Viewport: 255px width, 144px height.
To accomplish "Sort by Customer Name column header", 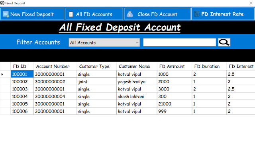I will [x=137, y=66].
